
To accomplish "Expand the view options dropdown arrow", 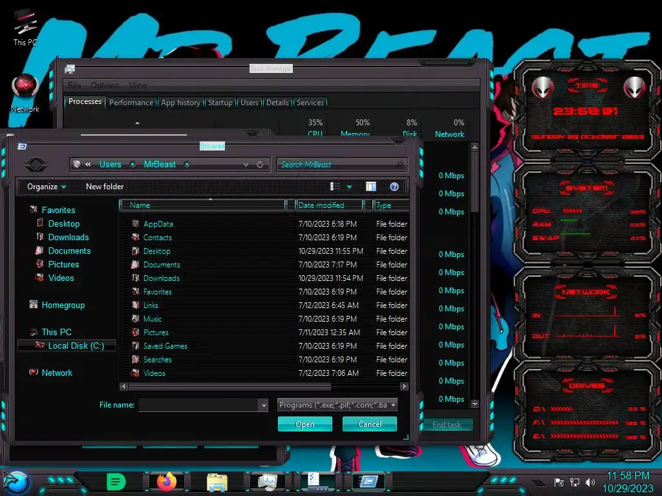I will click(350, 187).
